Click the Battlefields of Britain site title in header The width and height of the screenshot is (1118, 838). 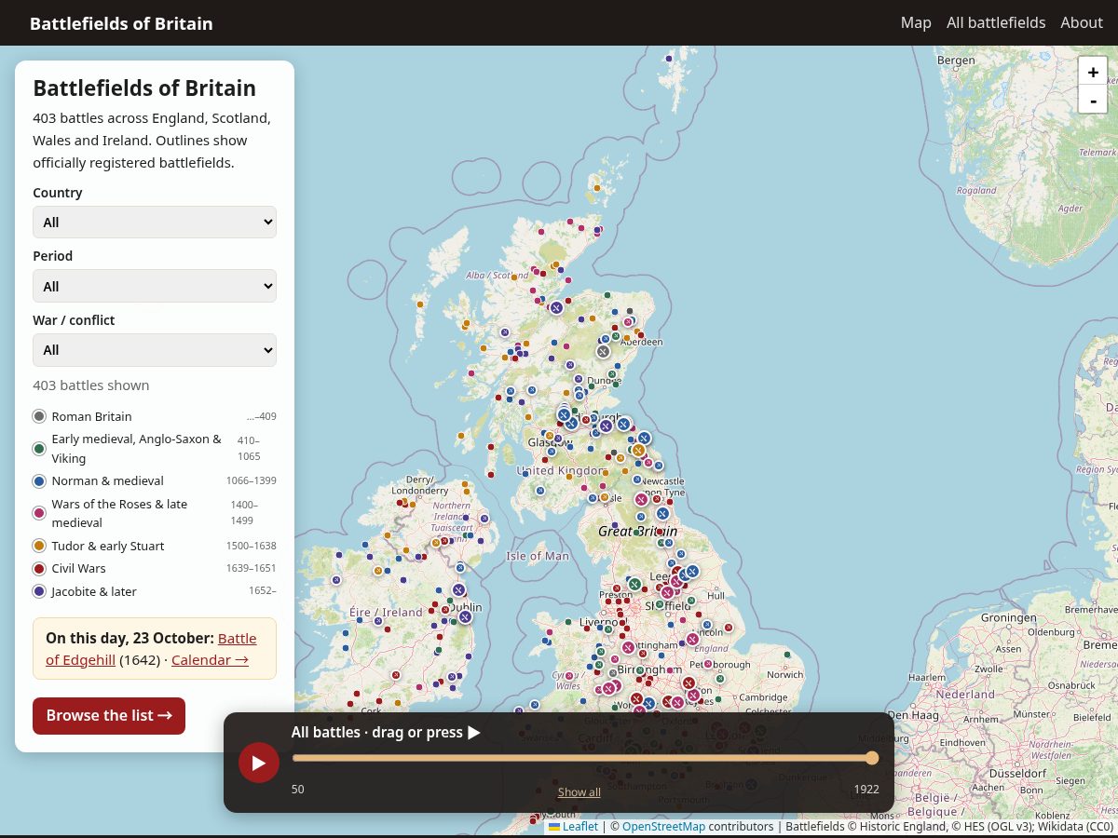tap(121, 23)
